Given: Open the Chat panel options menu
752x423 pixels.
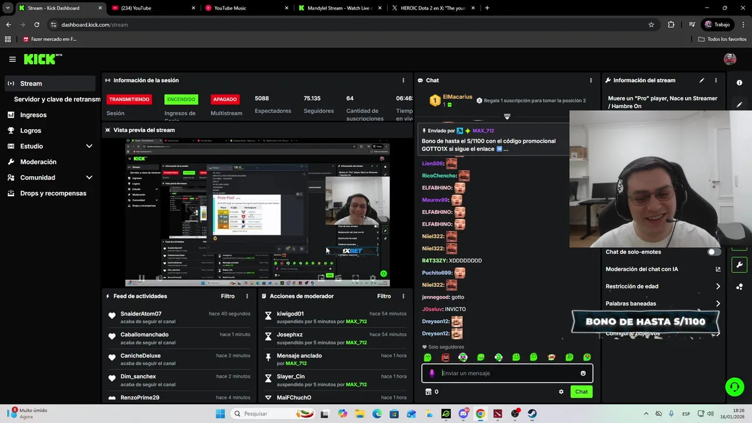Looking at the screenshot, I should tap(591, 80).
